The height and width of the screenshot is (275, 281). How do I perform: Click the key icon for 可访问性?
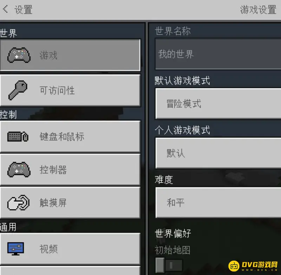click(x=18, y=90)
